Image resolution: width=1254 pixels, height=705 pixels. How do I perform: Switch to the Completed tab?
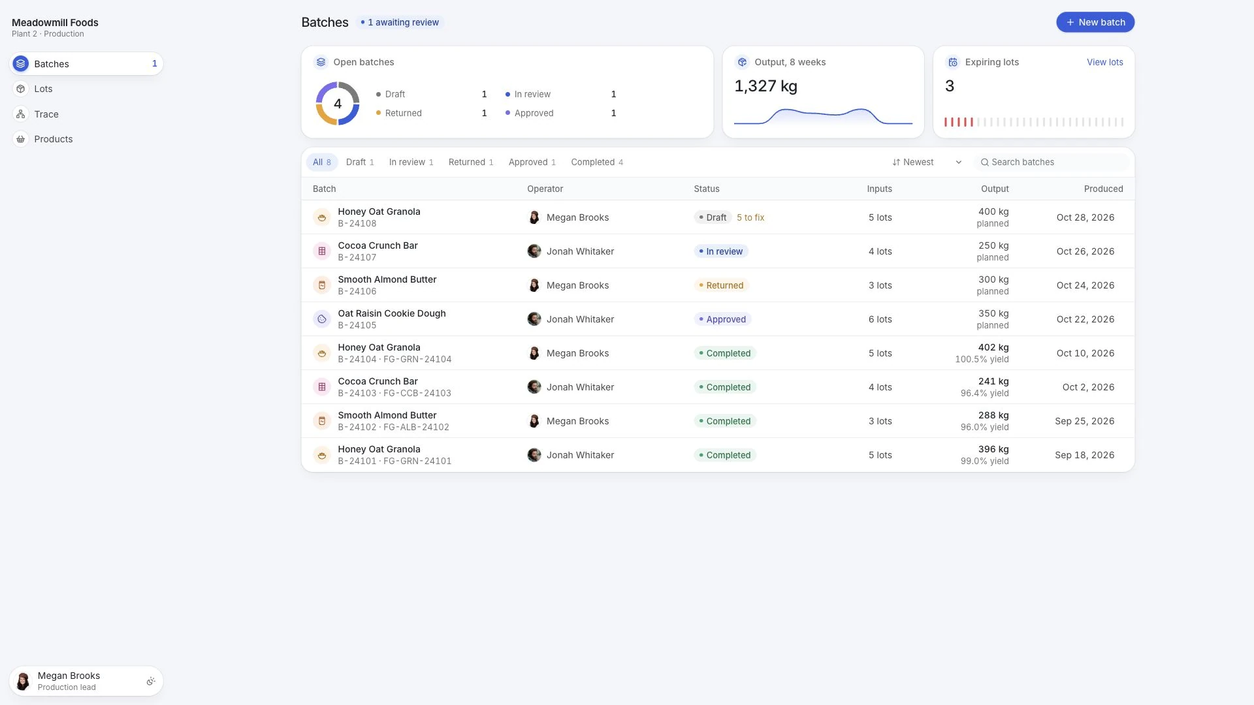pos(597,163)
